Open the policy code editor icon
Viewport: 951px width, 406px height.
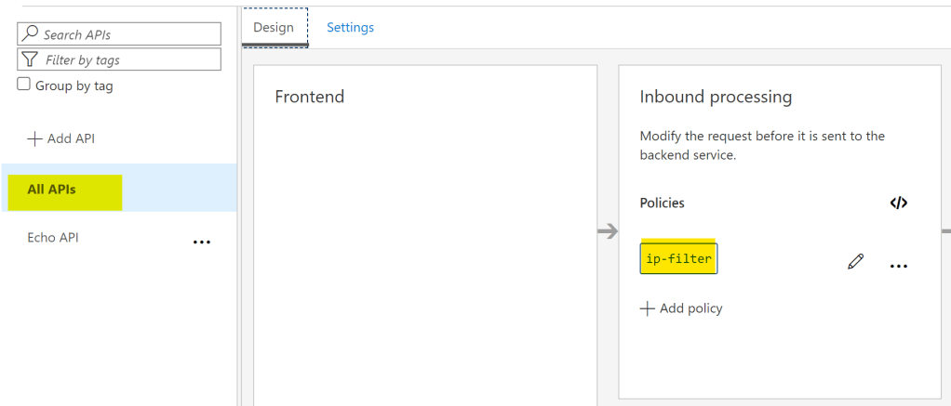pyautogui.click(x=898, y=203)
